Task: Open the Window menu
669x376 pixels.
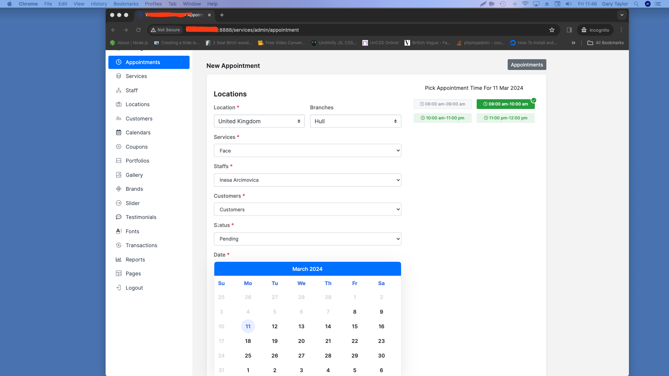Action: [192, 4]
